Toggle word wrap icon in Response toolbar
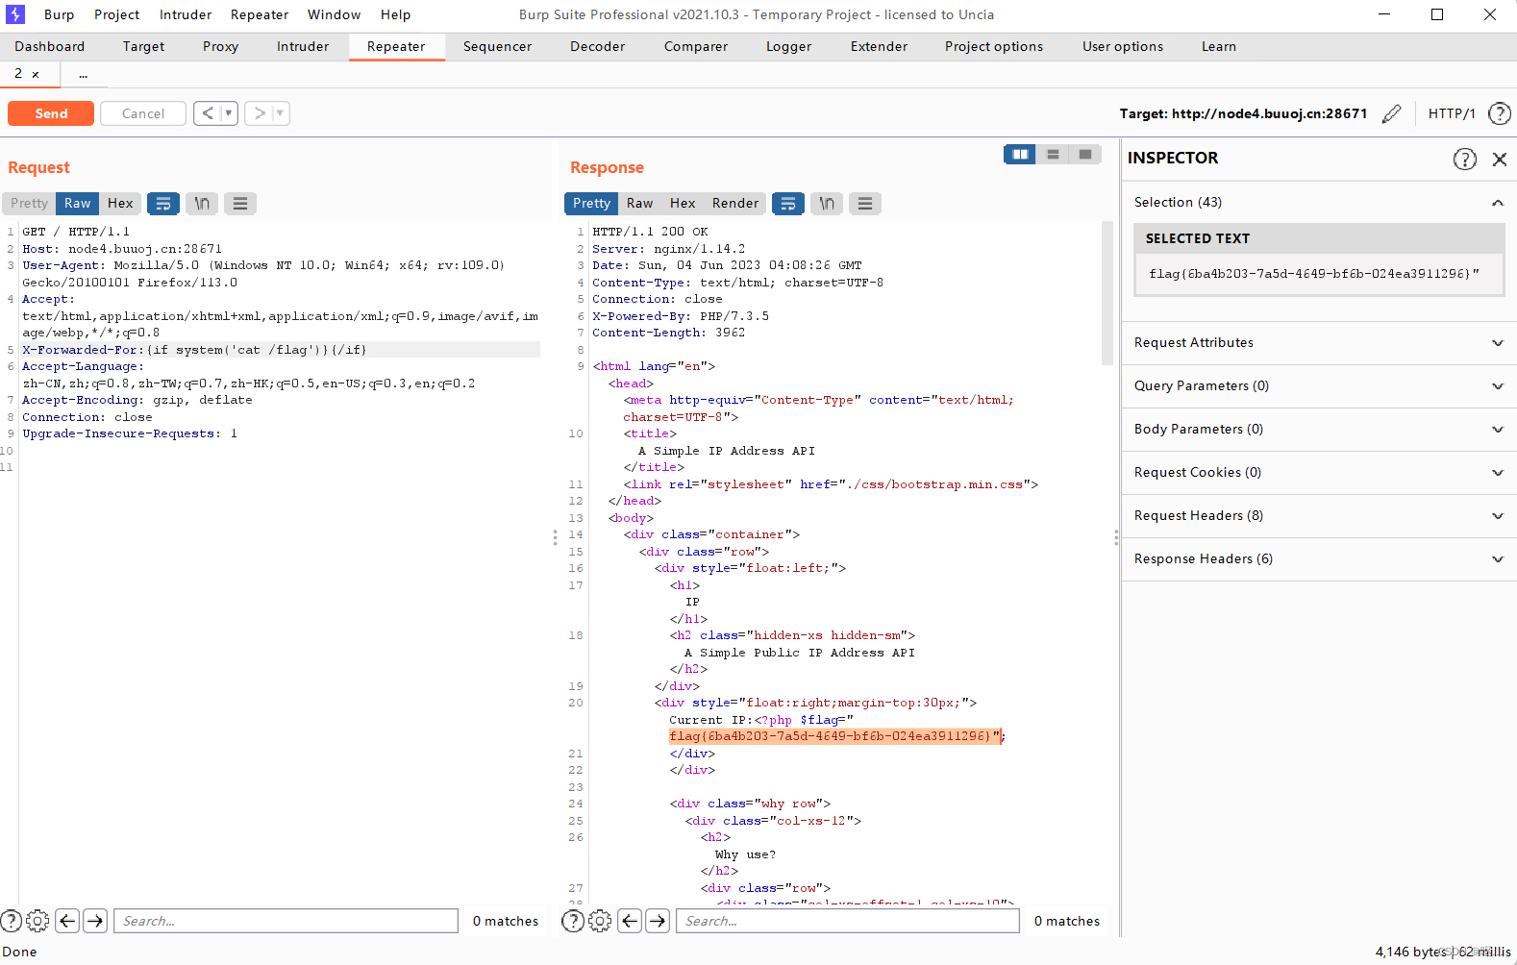This screenshot has width=1517, height=965. [x=788, y=203]
